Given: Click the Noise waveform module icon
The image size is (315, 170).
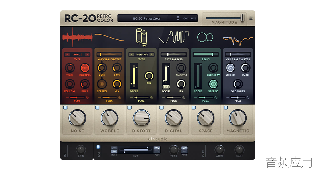Looking at the screenshot, I should tap(77, 37).
